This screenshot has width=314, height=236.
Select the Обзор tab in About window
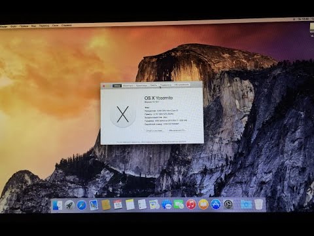pyautogui.click(x=117, y=86)
